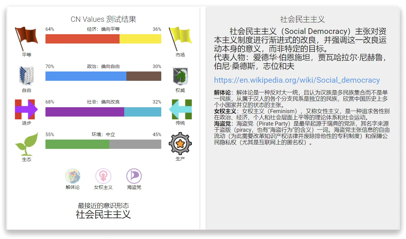Select the 解体论 badge icon
This screenshot has height=239, width=406.
[x=73, y=176]
